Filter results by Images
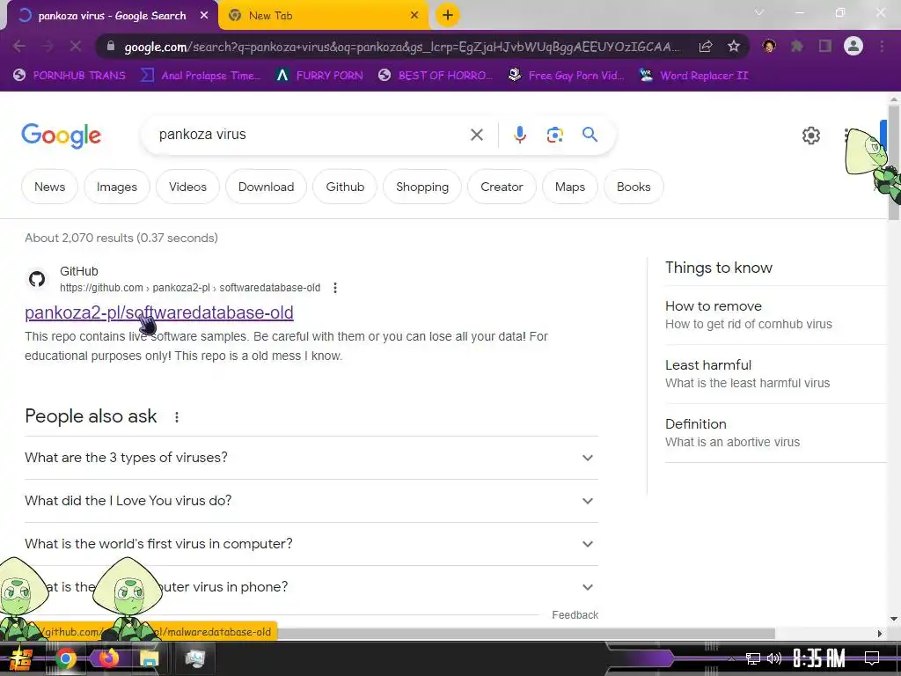This screenshot has height=676, width=901. [x=117, y=187]
